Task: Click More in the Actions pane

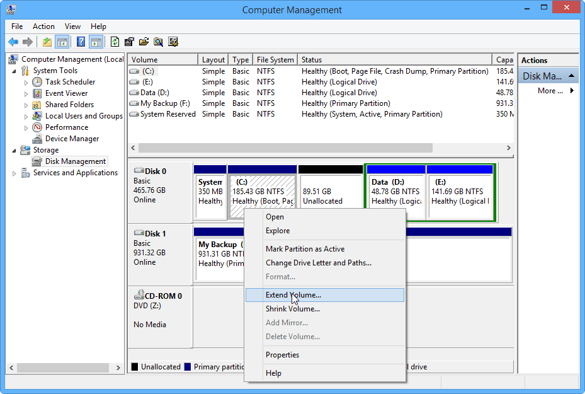Action: pyautogui.click(x=551, y=90)
